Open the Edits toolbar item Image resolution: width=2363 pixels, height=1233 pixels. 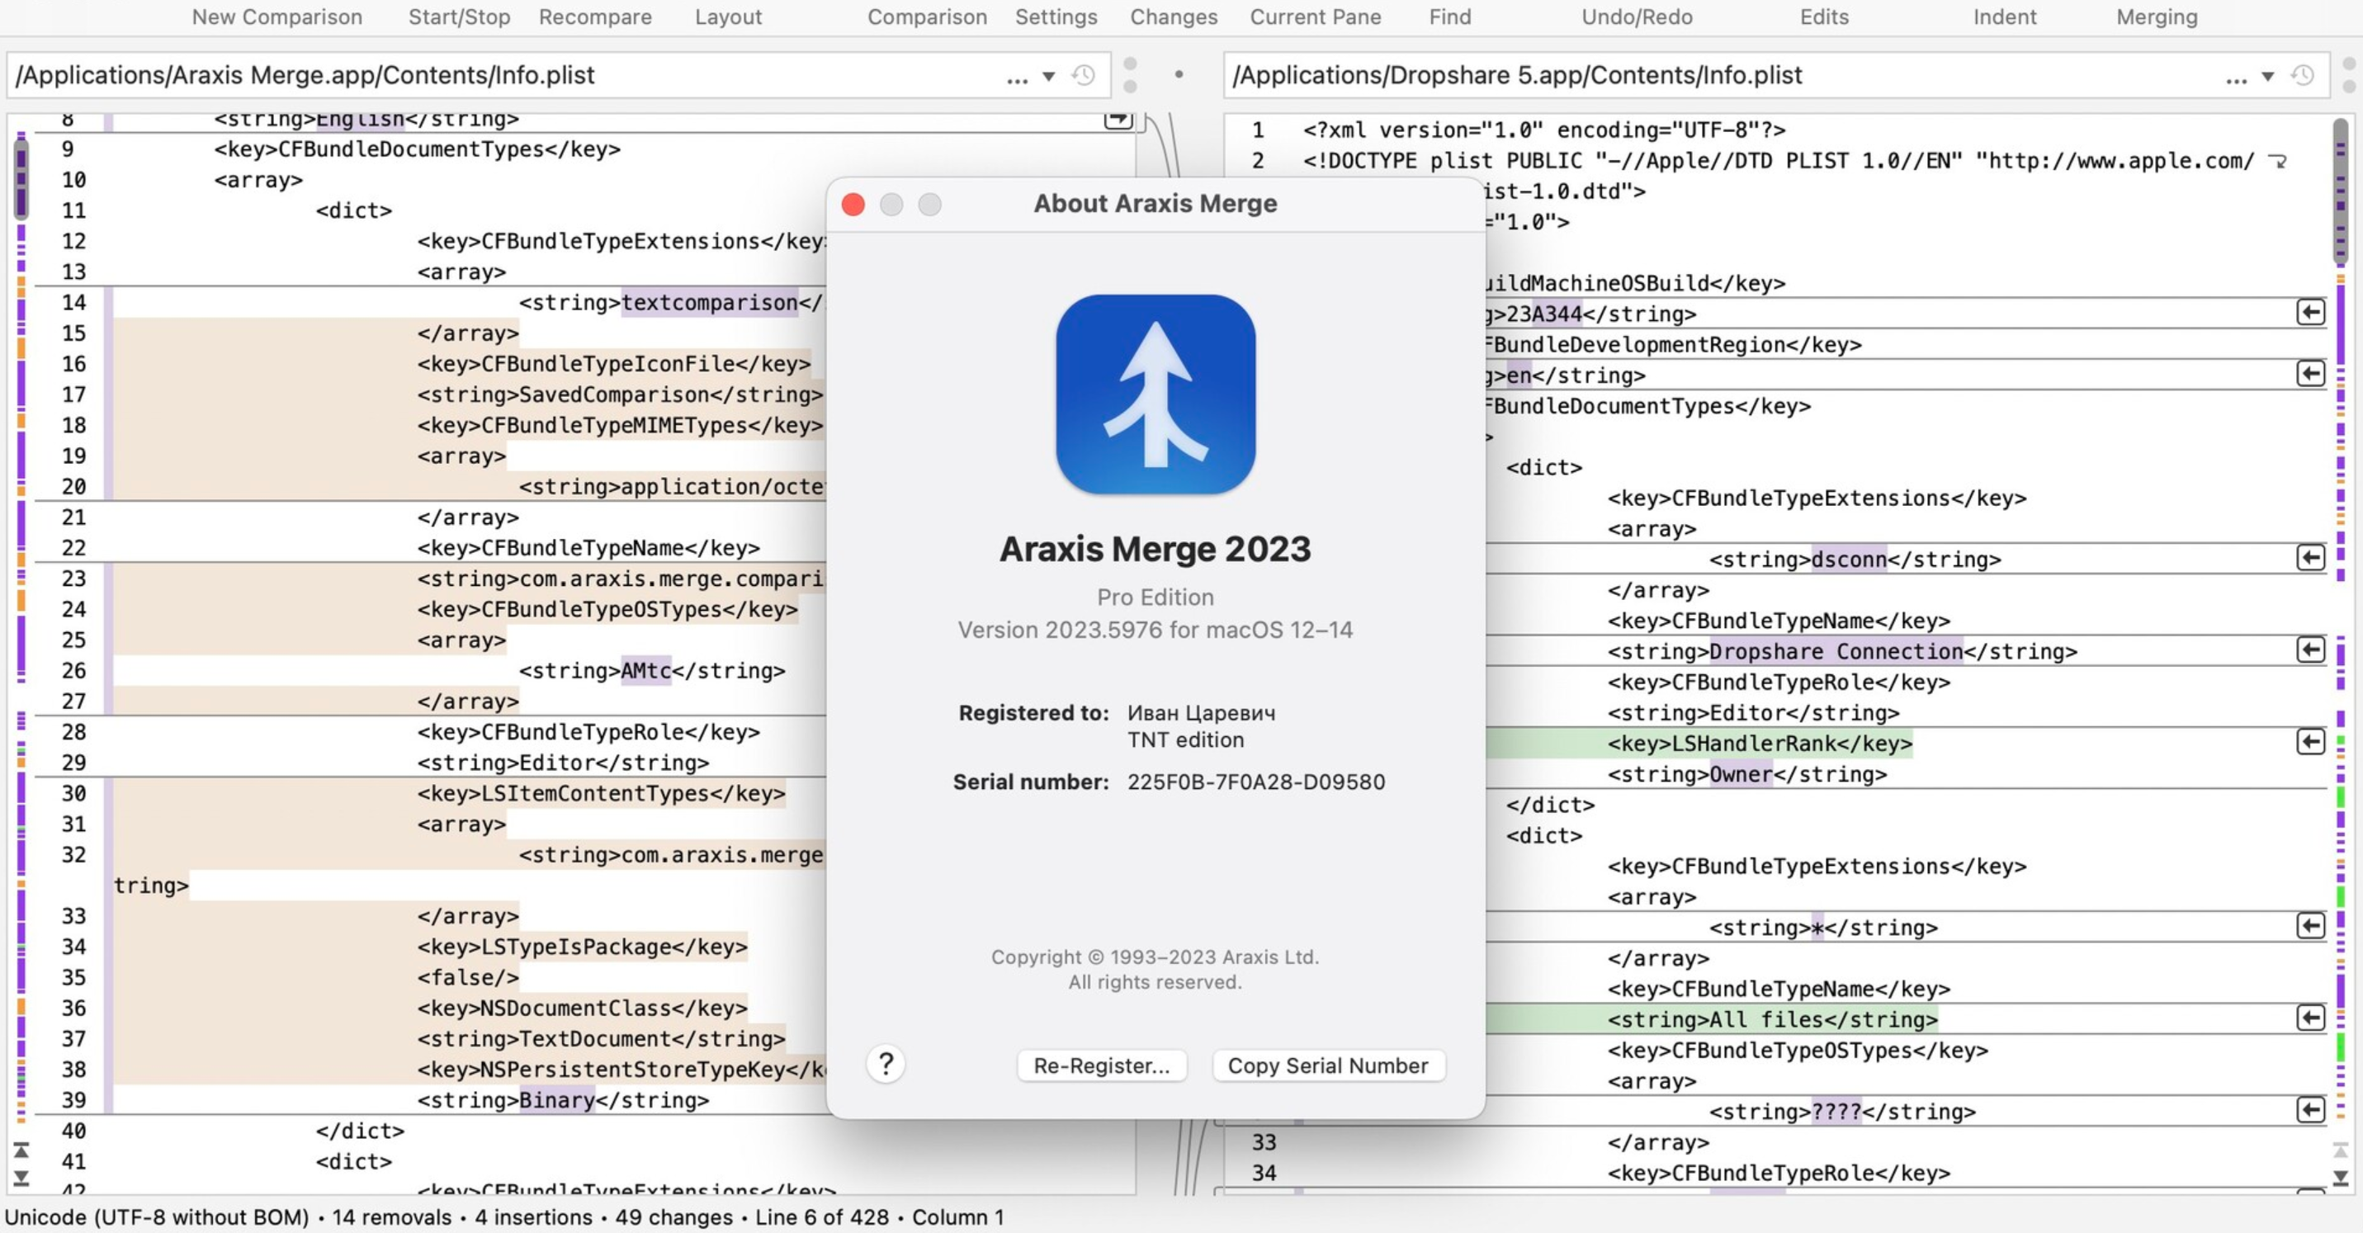[1823, 17]
